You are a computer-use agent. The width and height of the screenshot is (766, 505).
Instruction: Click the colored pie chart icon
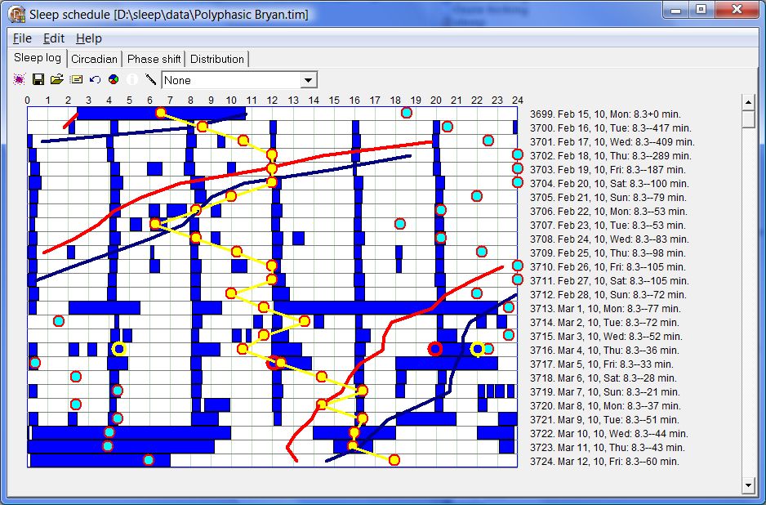114,80
